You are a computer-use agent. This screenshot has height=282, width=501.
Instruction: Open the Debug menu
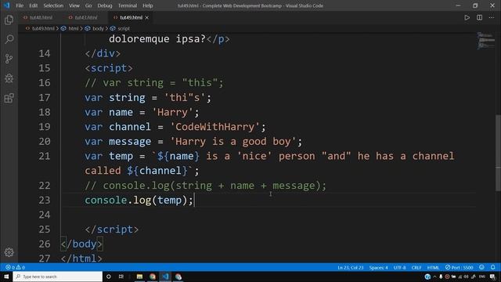[x=105, y=5]
